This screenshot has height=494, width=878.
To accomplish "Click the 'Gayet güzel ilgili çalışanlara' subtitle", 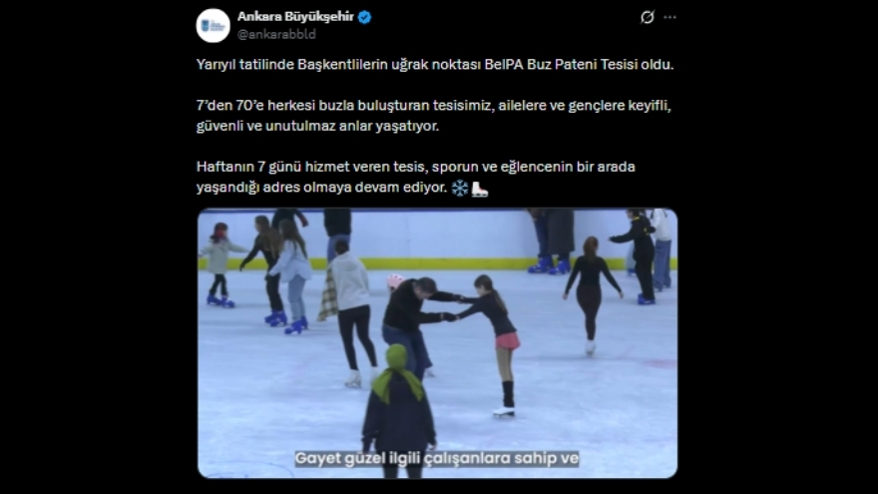I will pos(437,459).
